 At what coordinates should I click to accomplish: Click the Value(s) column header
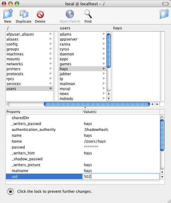click(x=121, y=112)
